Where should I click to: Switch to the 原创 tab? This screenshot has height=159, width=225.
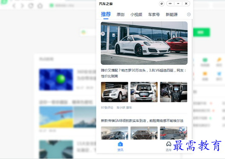(120, 14)
